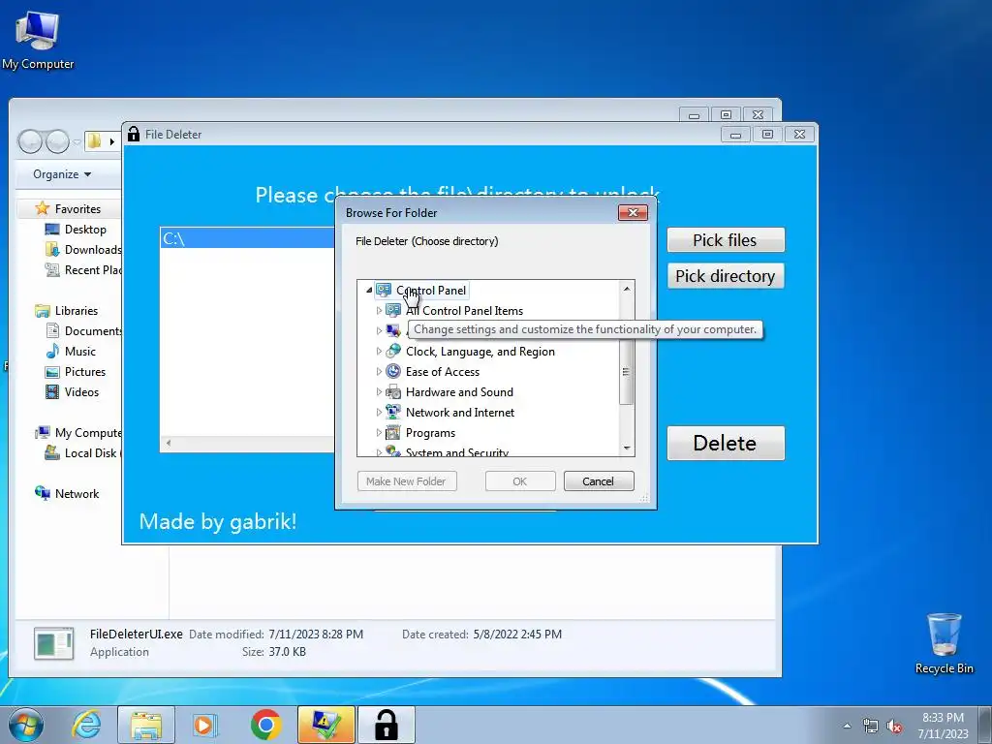Expand Clock, Language, and Region node
992x744 pixels.
click(379, 351)
